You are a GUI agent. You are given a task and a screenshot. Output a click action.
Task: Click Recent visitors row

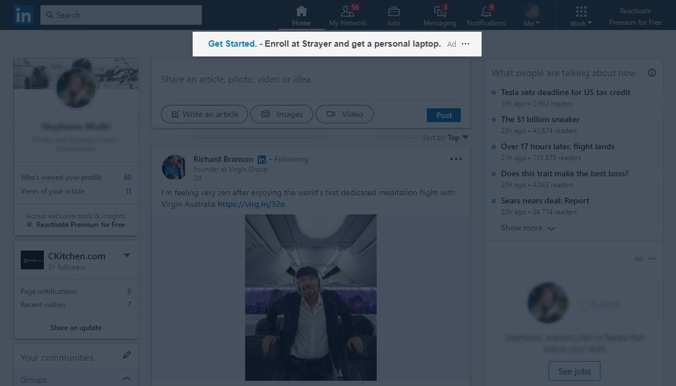[x=76, y=305]
